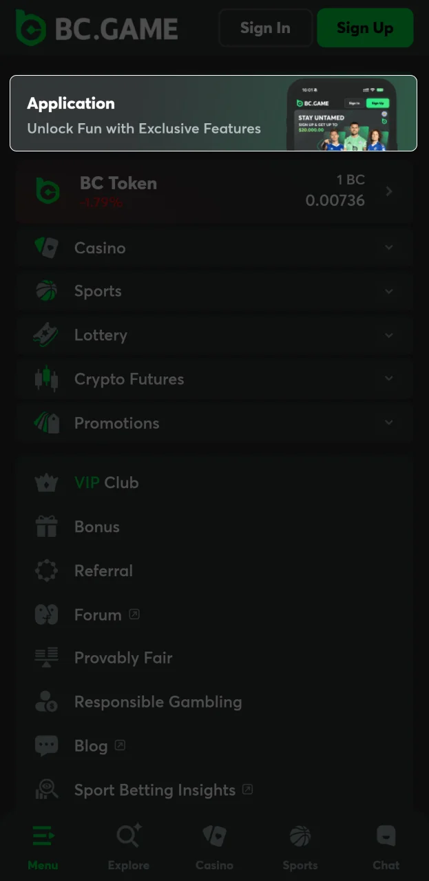This screenshot has height=881, width=429.
Task: Open the BC Token price row
Action: coord(213,191)
